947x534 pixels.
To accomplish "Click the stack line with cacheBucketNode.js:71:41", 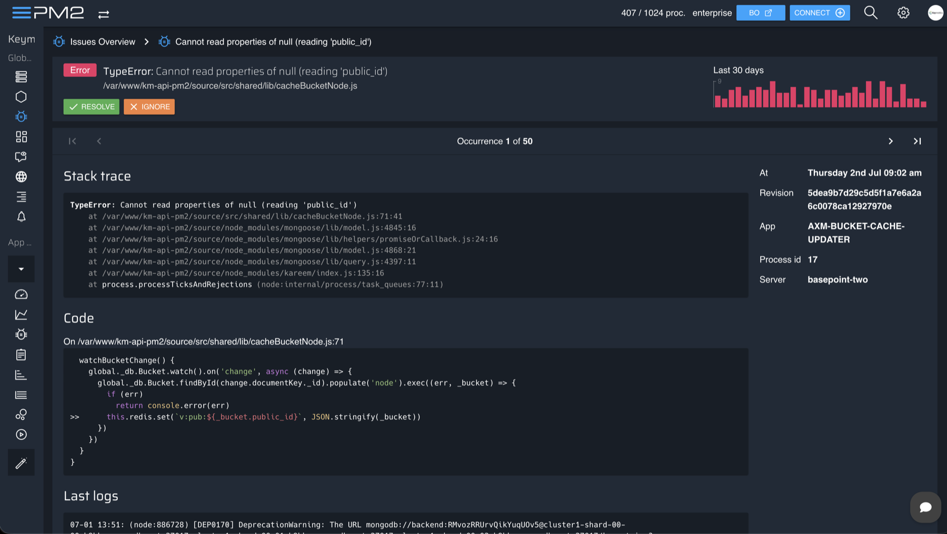I will pyautogui.click(x=245, y=216).
